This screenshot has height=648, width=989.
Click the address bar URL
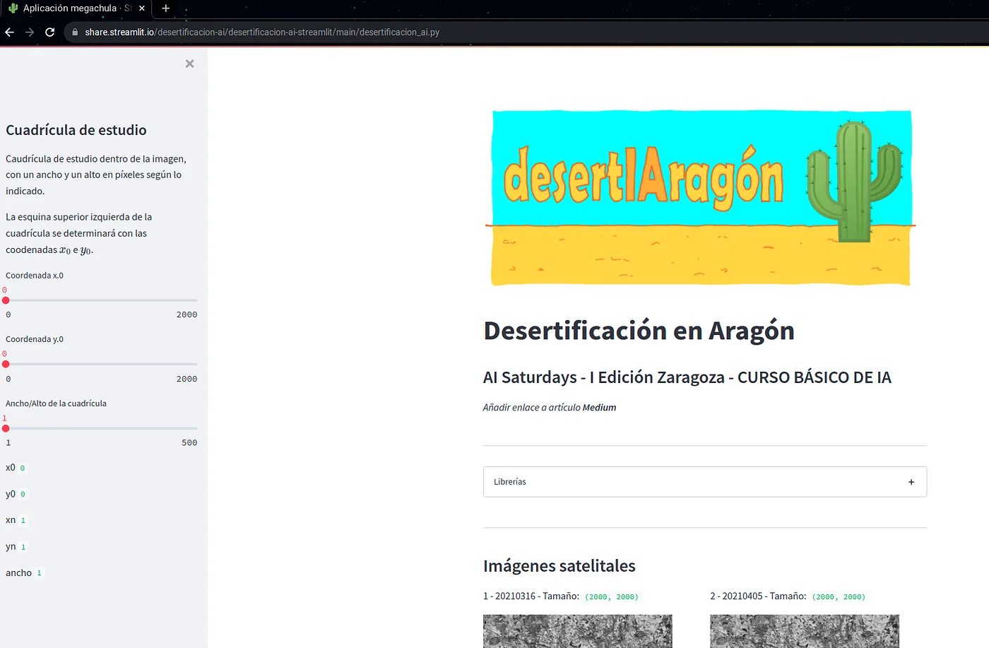coord(262,32)
